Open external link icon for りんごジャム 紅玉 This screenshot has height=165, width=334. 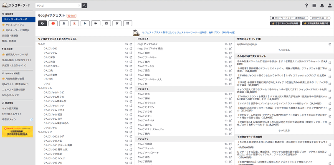tap(131, 114)
